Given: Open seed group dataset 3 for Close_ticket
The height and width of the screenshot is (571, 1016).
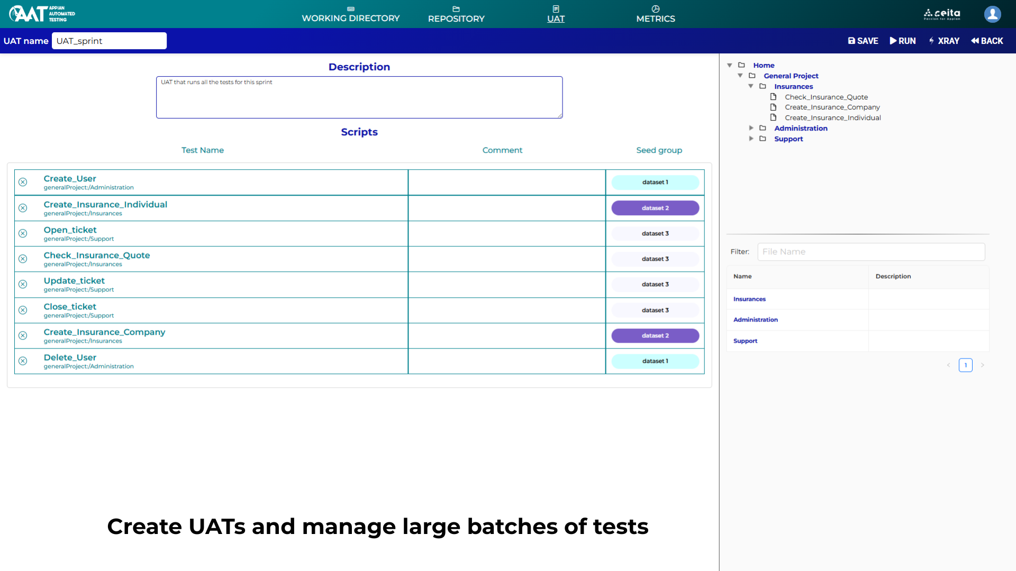Looking at the screenshot, I should click(x=655, y=310).
